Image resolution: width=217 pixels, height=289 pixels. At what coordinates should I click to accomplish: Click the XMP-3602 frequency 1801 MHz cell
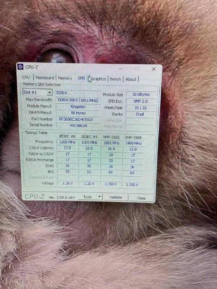[111, 143]
